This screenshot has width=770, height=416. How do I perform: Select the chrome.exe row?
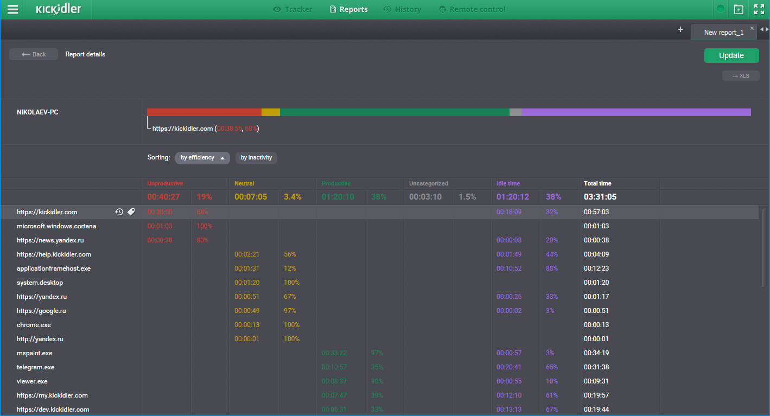379,325
